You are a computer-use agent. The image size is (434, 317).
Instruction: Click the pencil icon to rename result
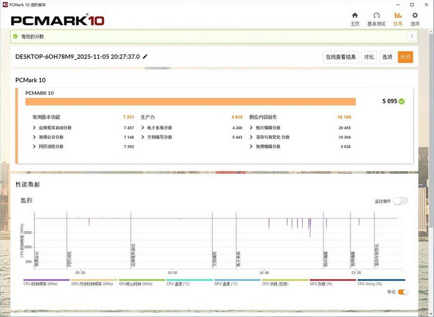(x=145, y=57)
